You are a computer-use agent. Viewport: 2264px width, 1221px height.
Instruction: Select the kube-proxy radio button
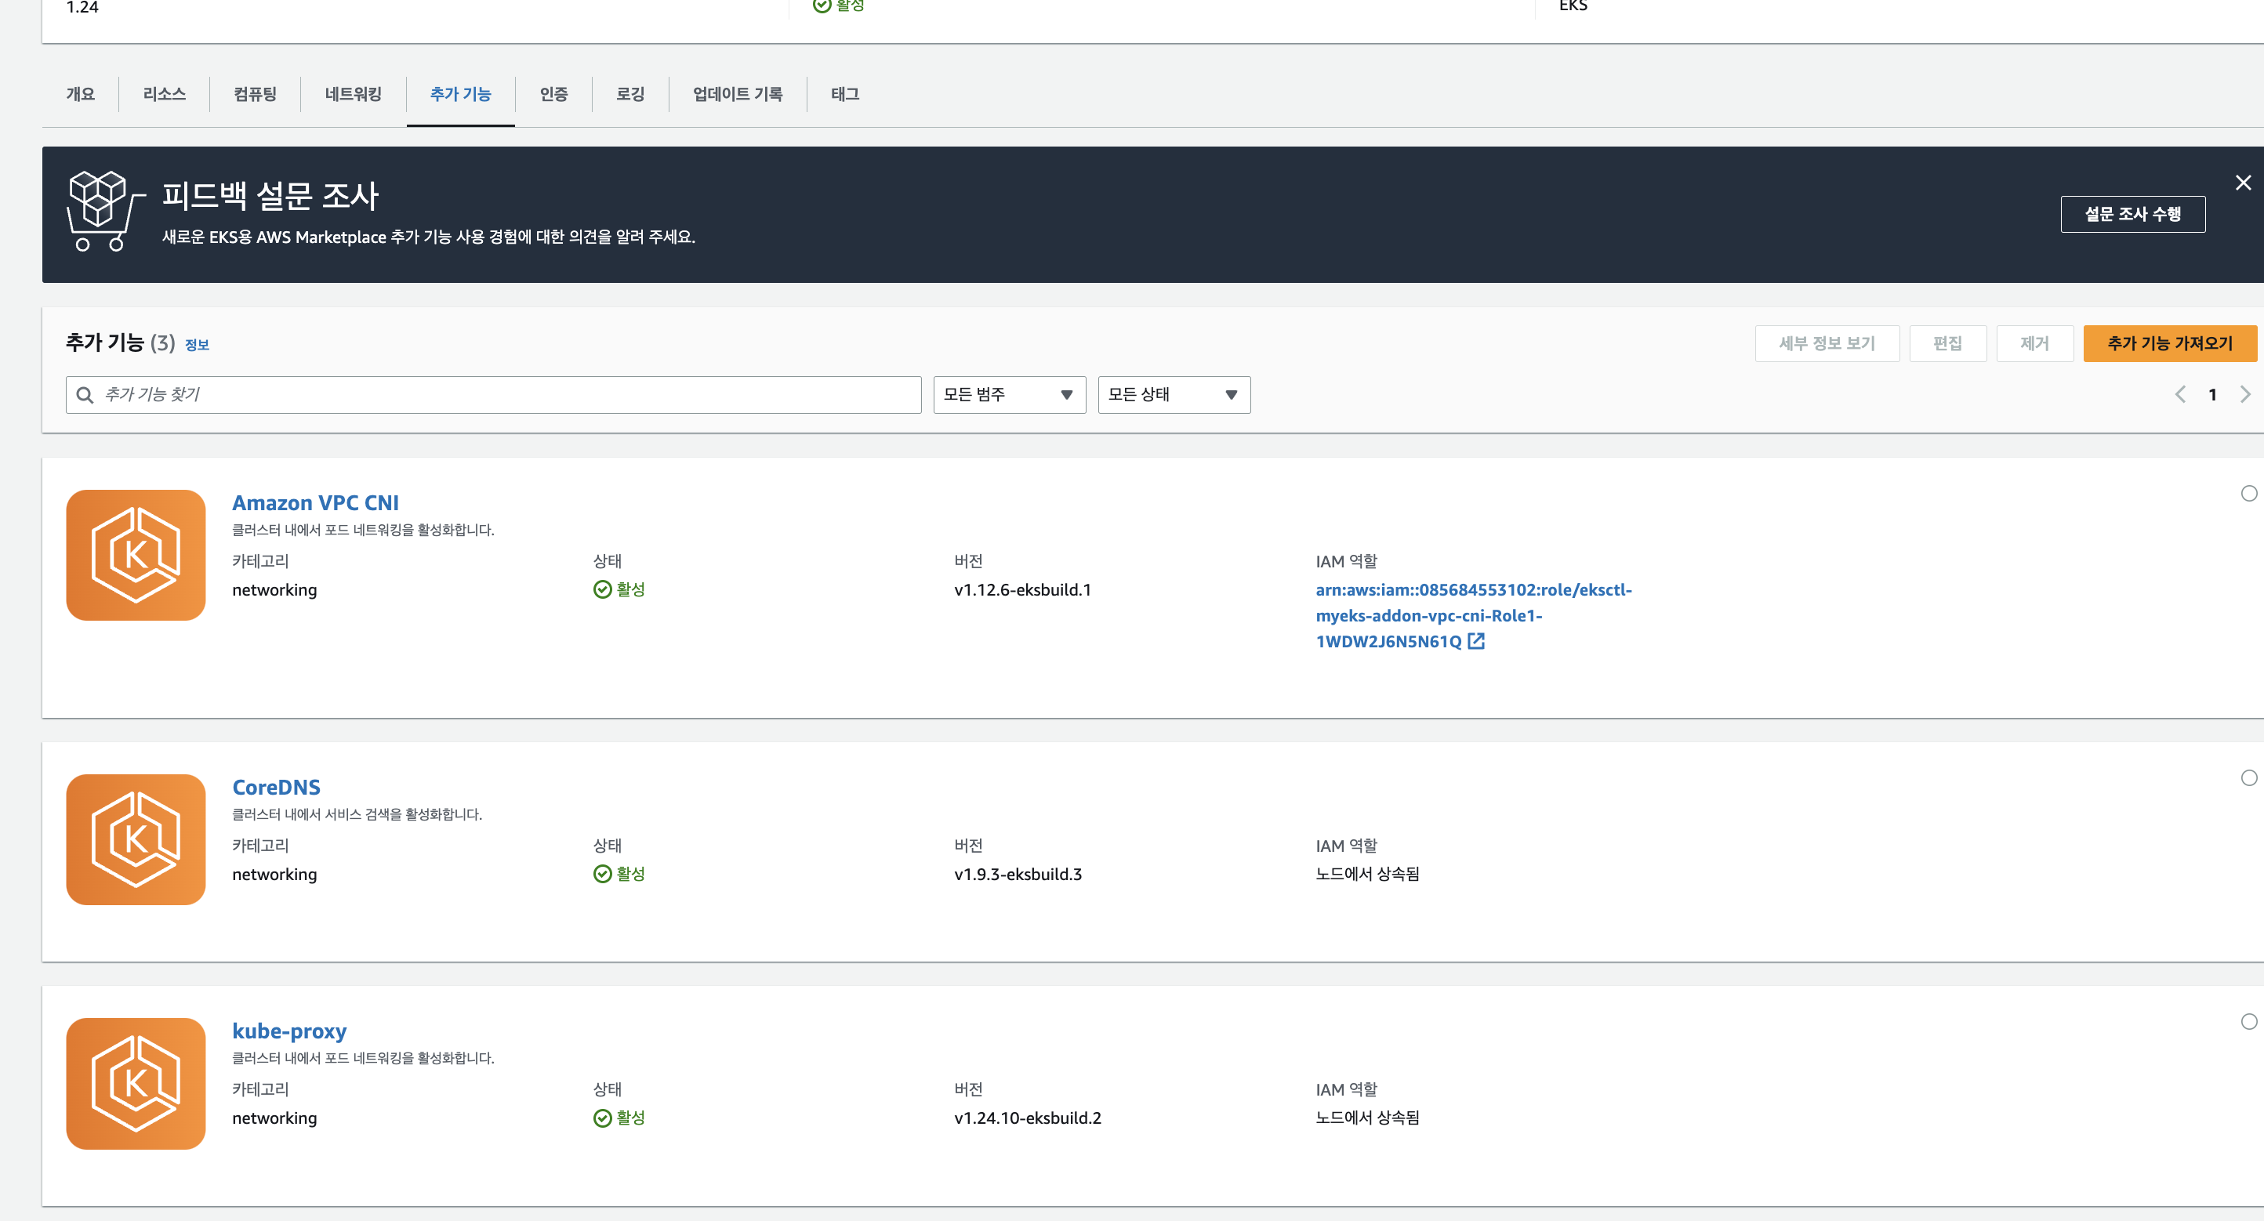click(2248, 1022)
